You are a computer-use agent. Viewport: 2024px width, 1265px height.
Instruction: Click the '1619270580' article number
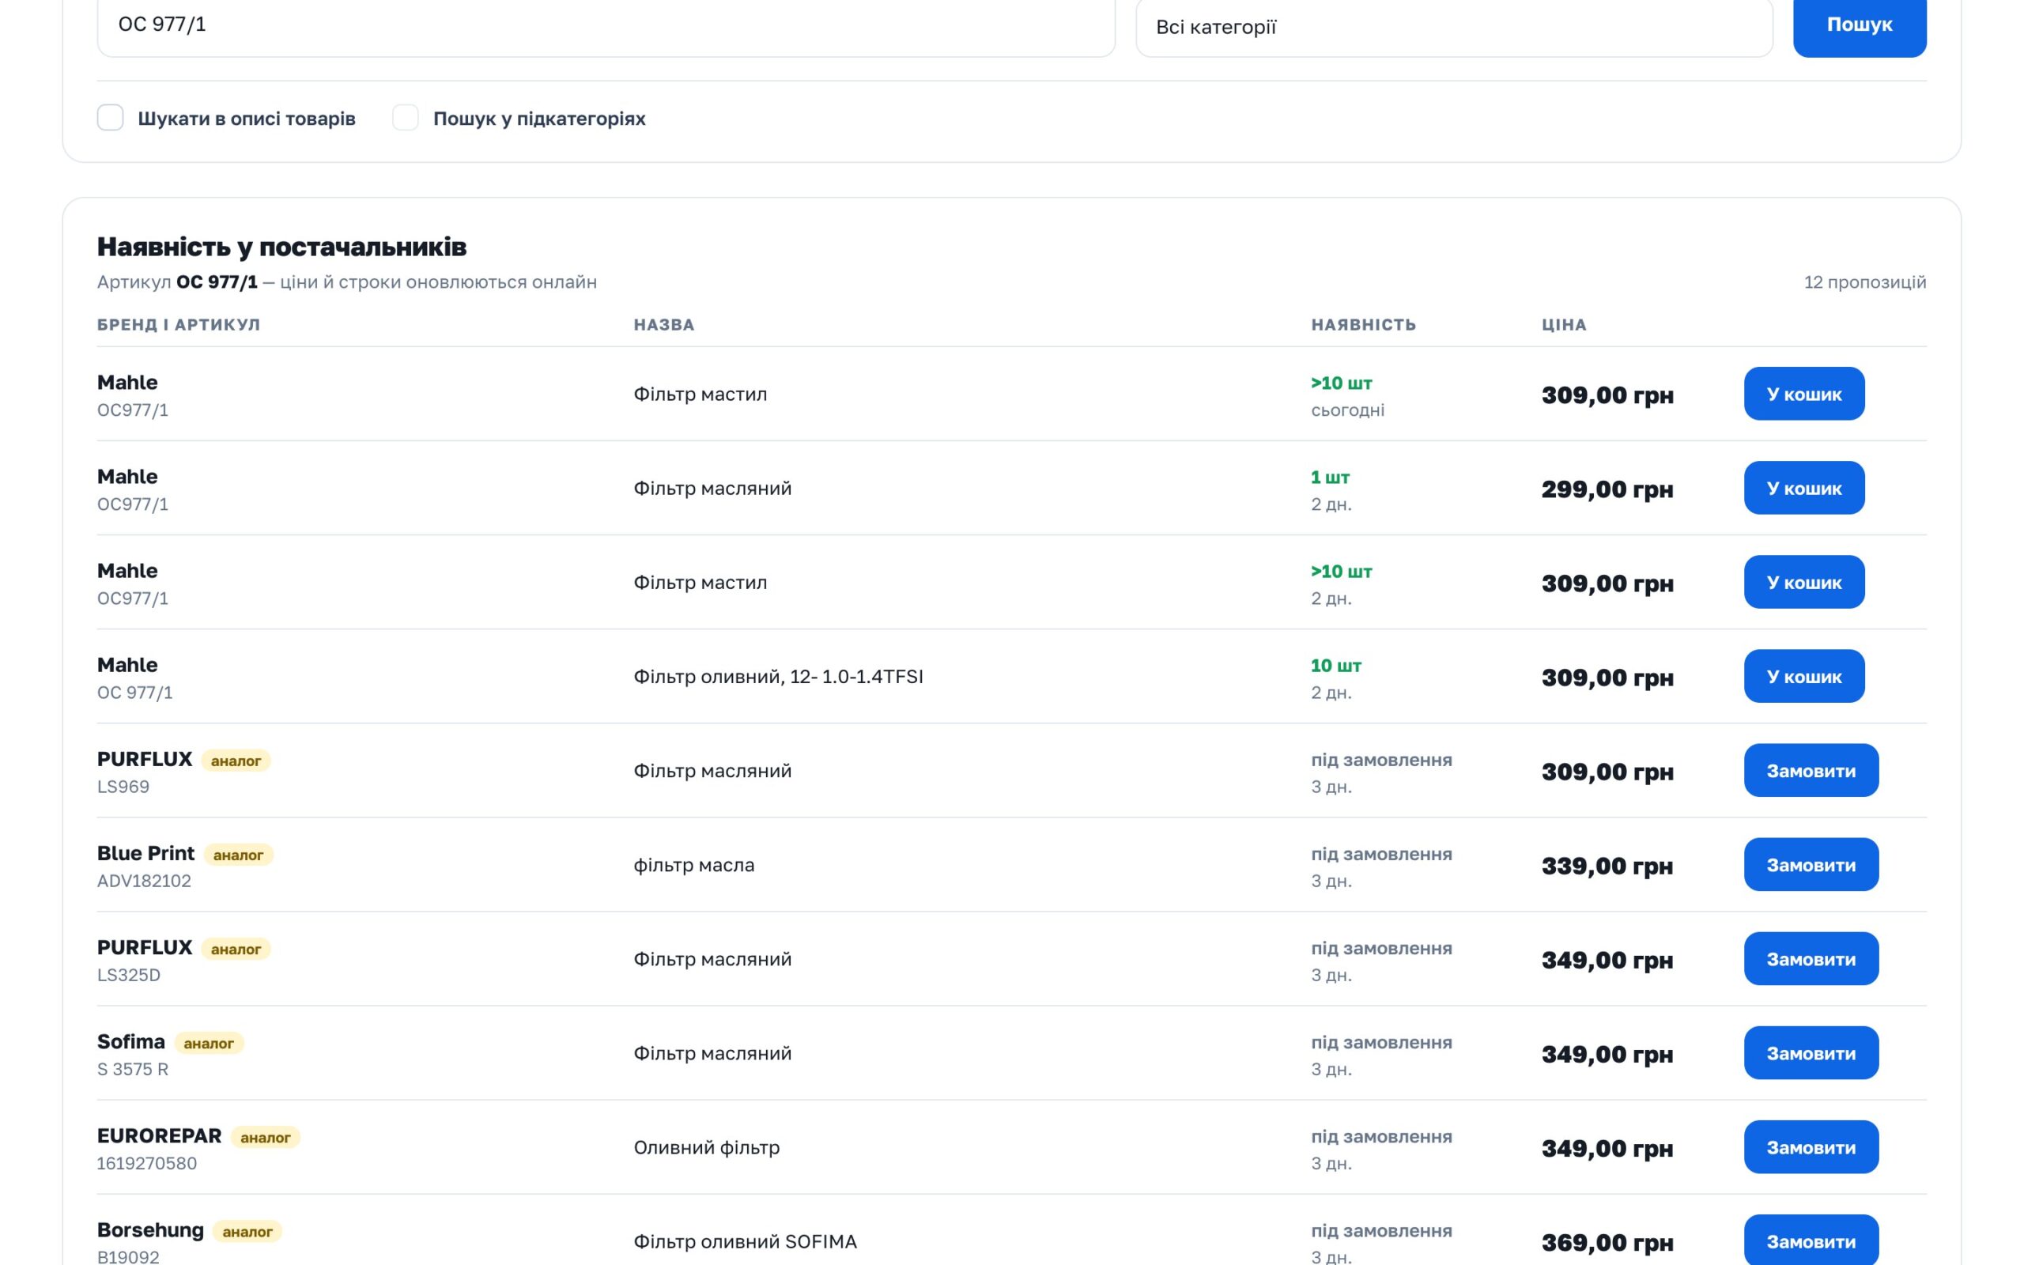point(147,1164)
